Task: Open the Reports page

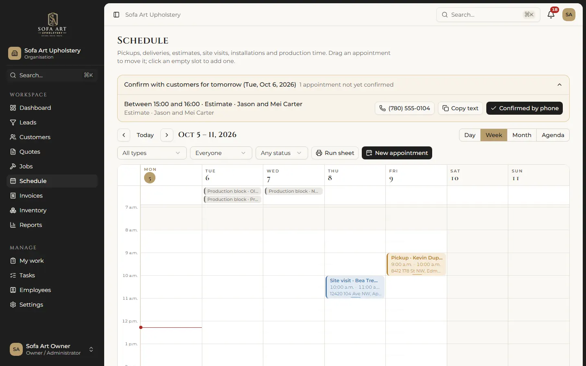Action: click(52, 225)
